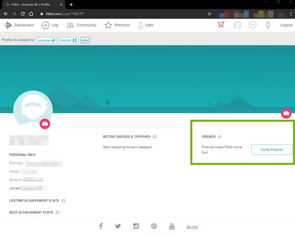The width and height of the screenshot is (295, 236).
Task: Click the Premium star icon
Action: 108,25
